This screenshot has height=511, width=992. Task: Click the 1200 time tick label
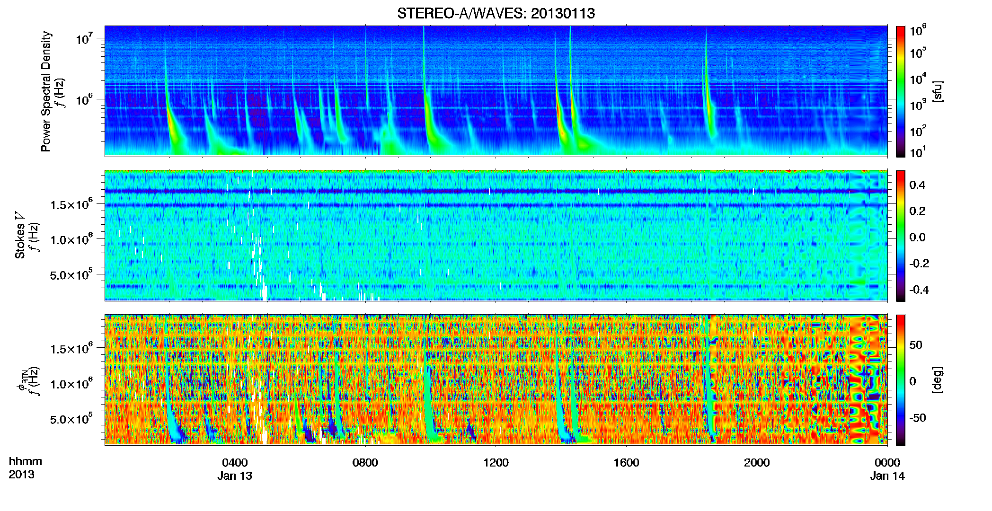[x=496, y=462]
